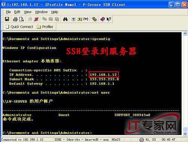Click the status bar connection indicator icon
The height and width of the screenshot is (142, 188).
(141, 139)
